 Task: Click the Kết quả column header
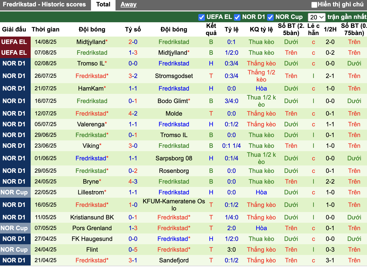coord(211,29)
